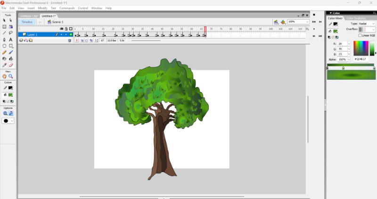377x199 pixels.
Task: Enable the Linear RGB checkbox
Action: point(361,35)
